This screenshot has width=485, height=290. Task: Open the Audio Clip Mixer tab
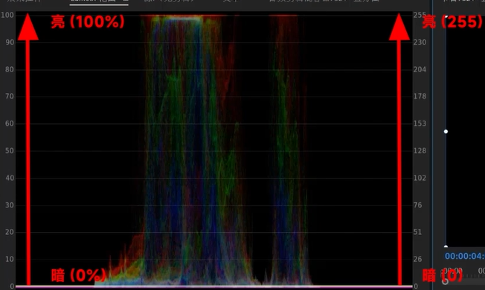click(x=324, y=1)
